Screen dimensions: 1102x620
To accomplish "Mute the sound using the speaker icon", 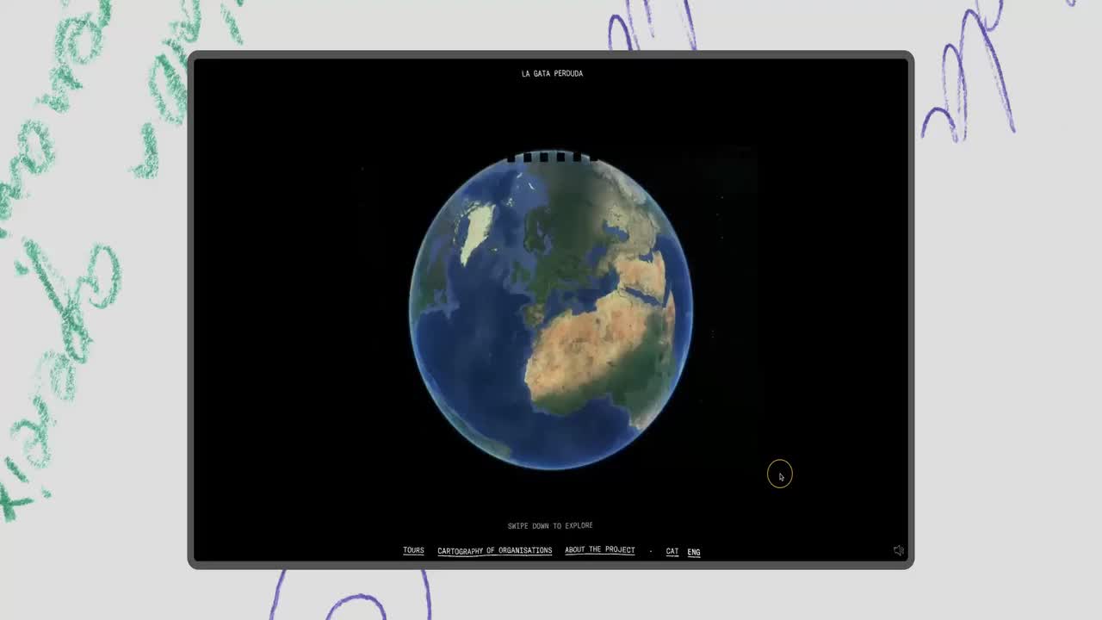I will click(x=898, y=550).
